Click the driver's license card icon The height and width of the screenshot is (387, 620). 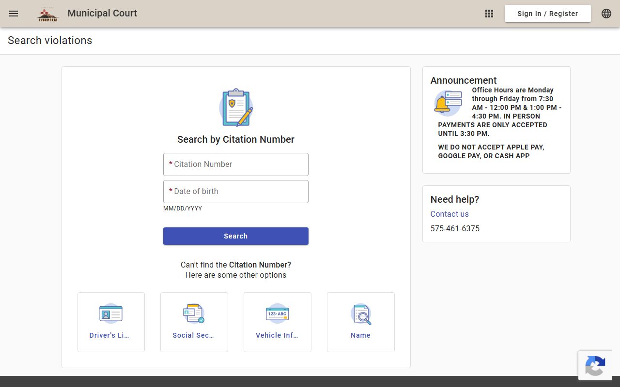click(111, 313)
